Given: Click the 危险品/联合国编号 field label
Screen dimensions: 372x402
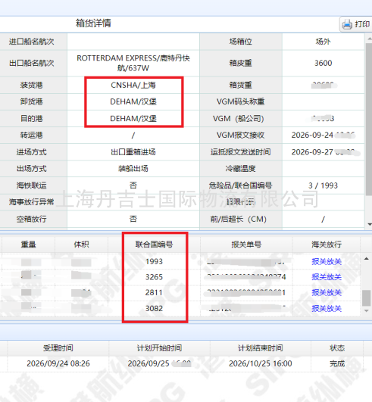Looking at the screenshot, I should [x=240, y=185].
